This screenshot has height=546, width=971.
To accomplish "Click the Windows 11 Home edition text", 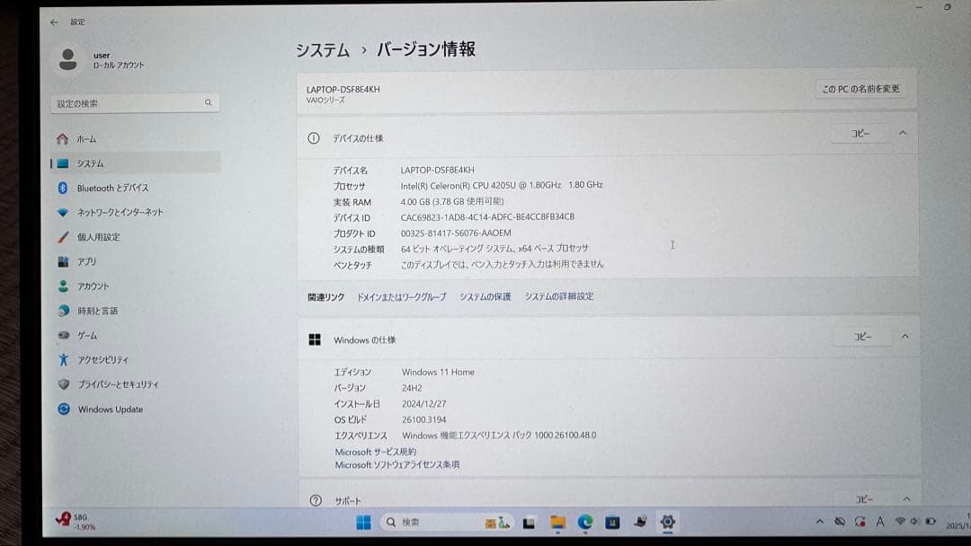I will click(438, 373).
